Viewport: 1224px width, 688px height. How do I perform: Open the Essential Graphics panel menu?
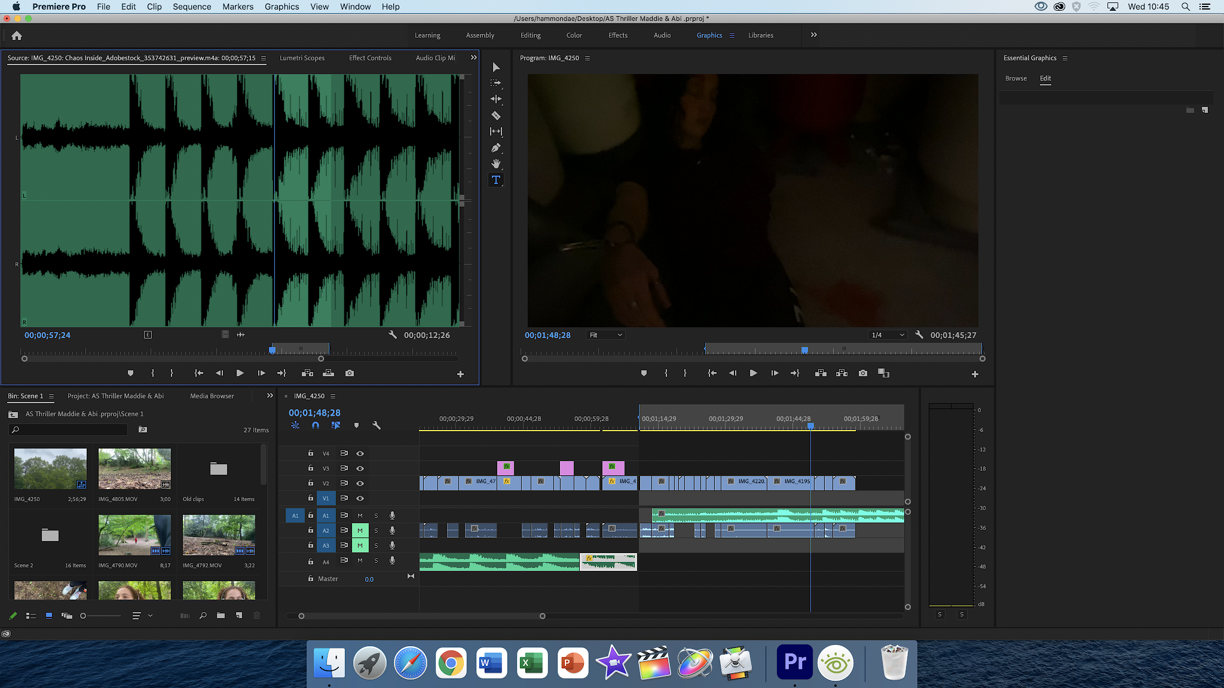[x=1065, y=58]
